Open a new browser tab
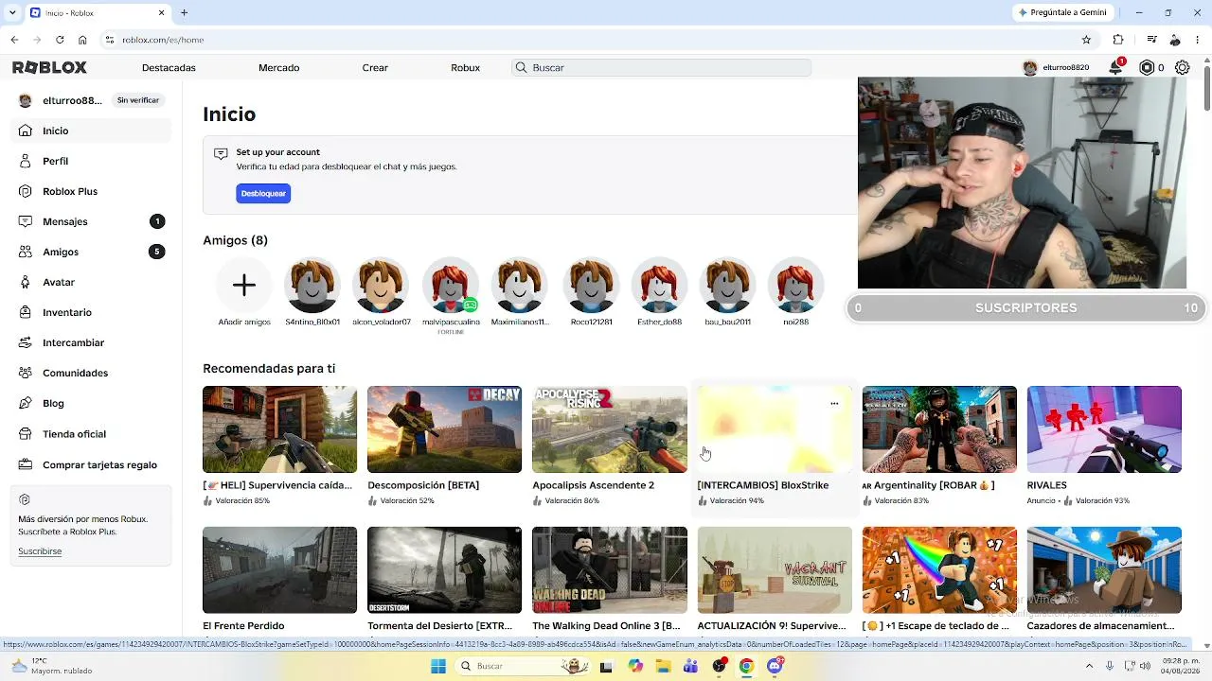1212x681 pixels. pyautogui.click(x=184, y=12)
